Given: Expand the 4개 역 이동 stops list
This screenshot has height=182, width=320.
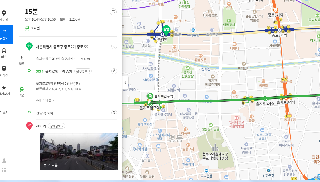Looking at the screenshot, I should coord(45,100).
